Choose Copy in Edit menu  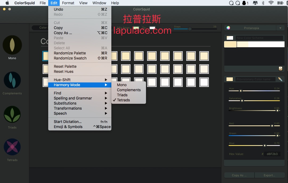point(80,28)
